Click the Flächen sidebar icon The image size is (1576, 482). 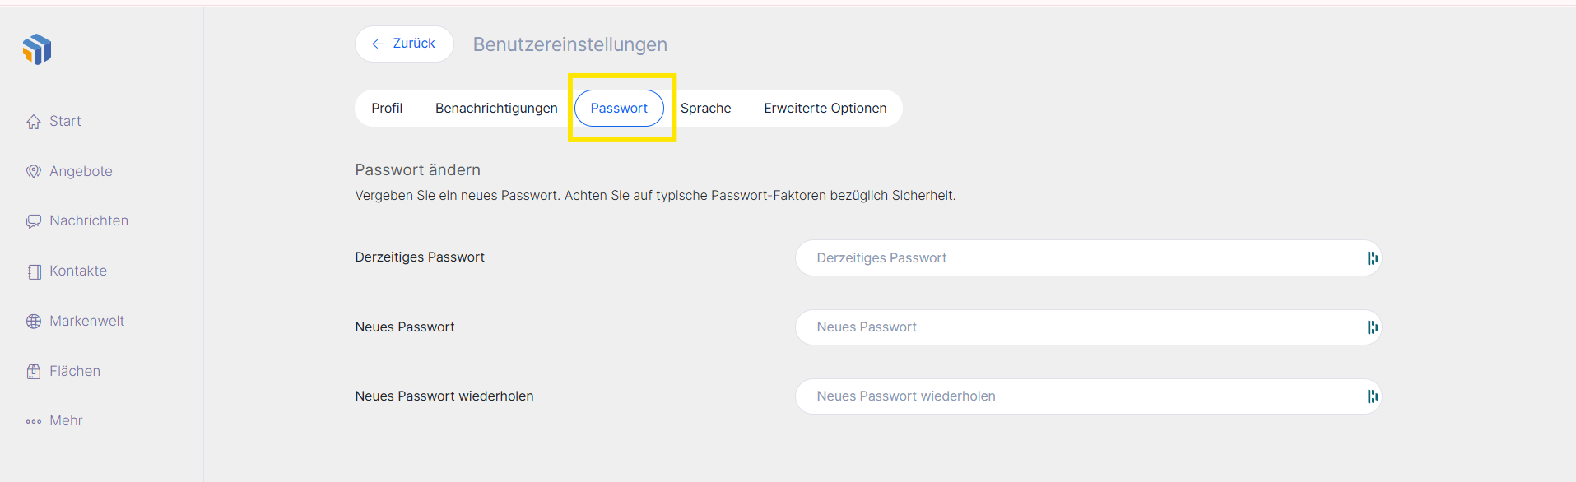coord(34,372)
